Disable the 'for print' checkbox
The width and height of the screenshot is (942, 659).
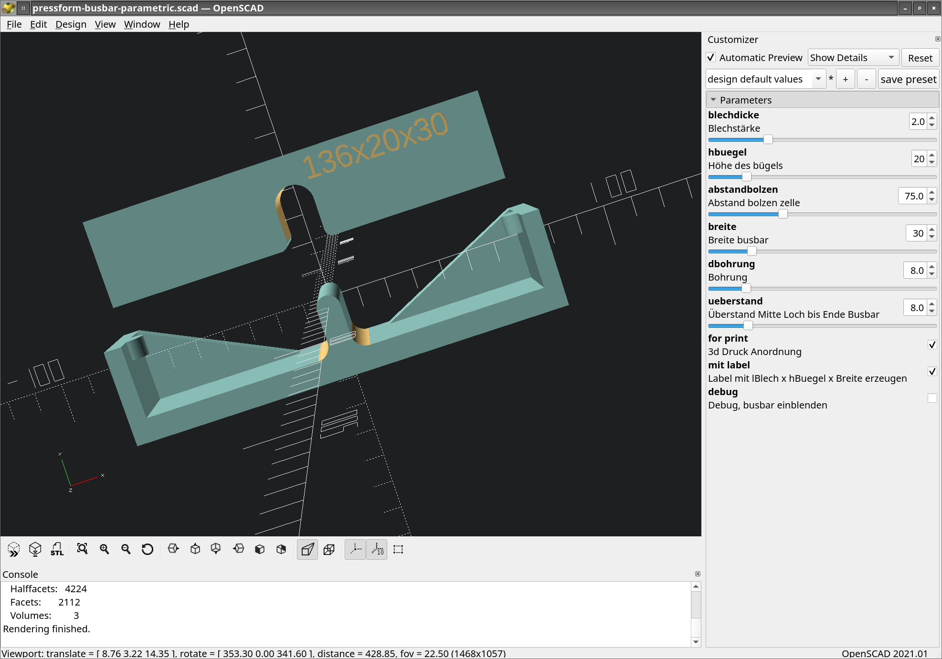(x=932, y=345)
